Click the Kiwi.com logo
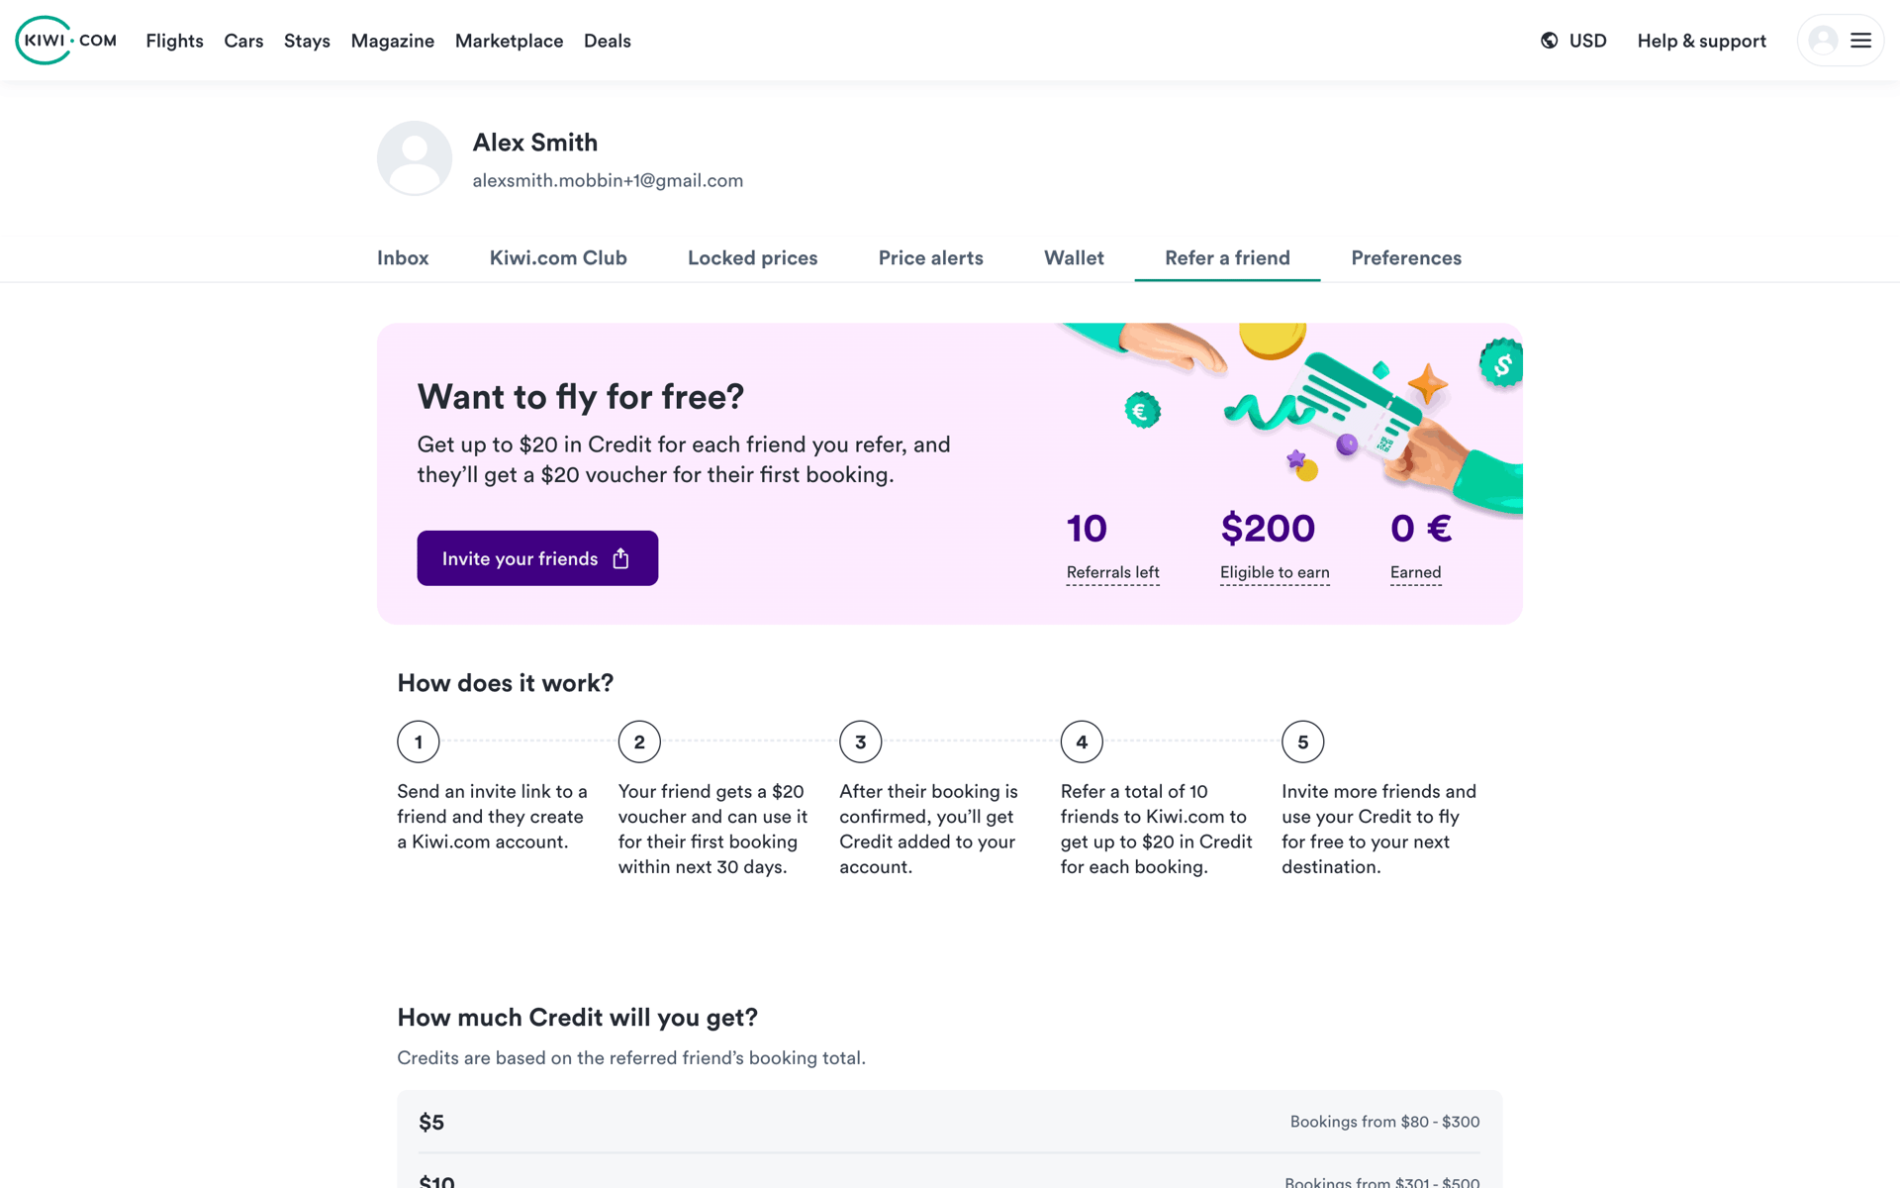 point(66,41)
